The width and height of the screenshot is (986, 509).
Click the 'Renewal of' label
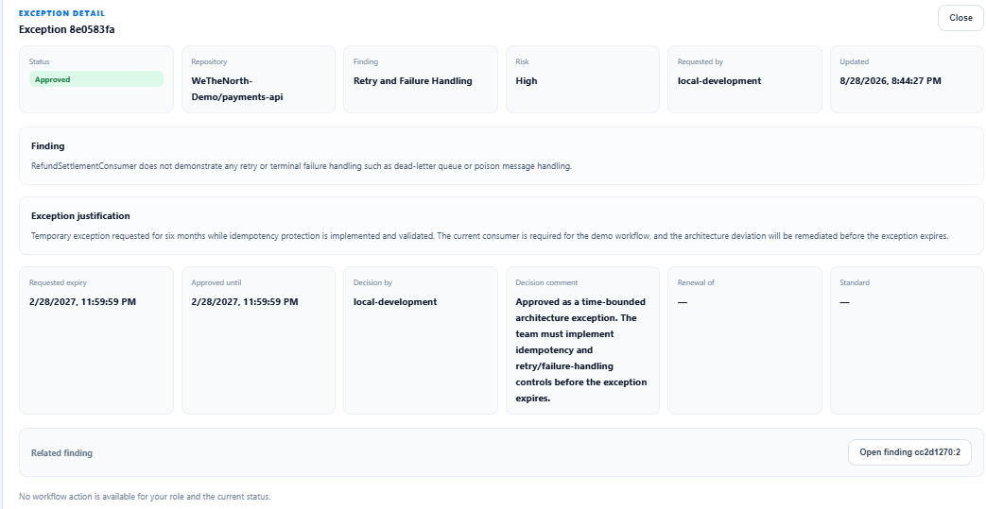[696, 282]
